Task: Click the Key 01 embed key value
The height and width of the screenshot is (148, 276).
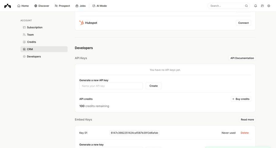Action: coord(134,133)
